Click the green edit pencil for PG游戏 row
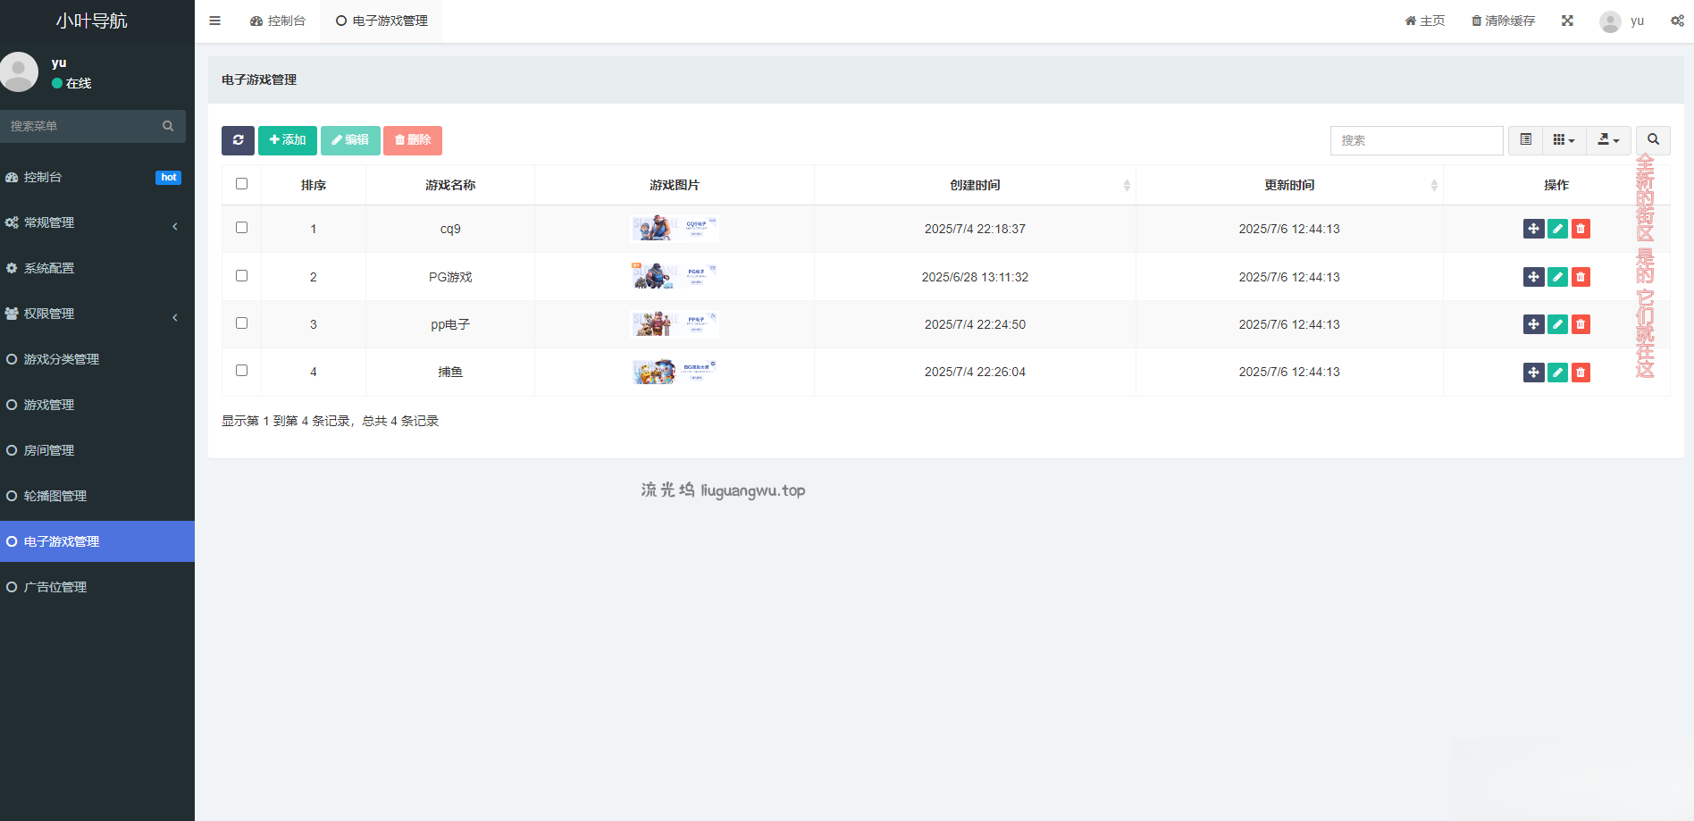Screen dimensions: 1694x821 1557,277
